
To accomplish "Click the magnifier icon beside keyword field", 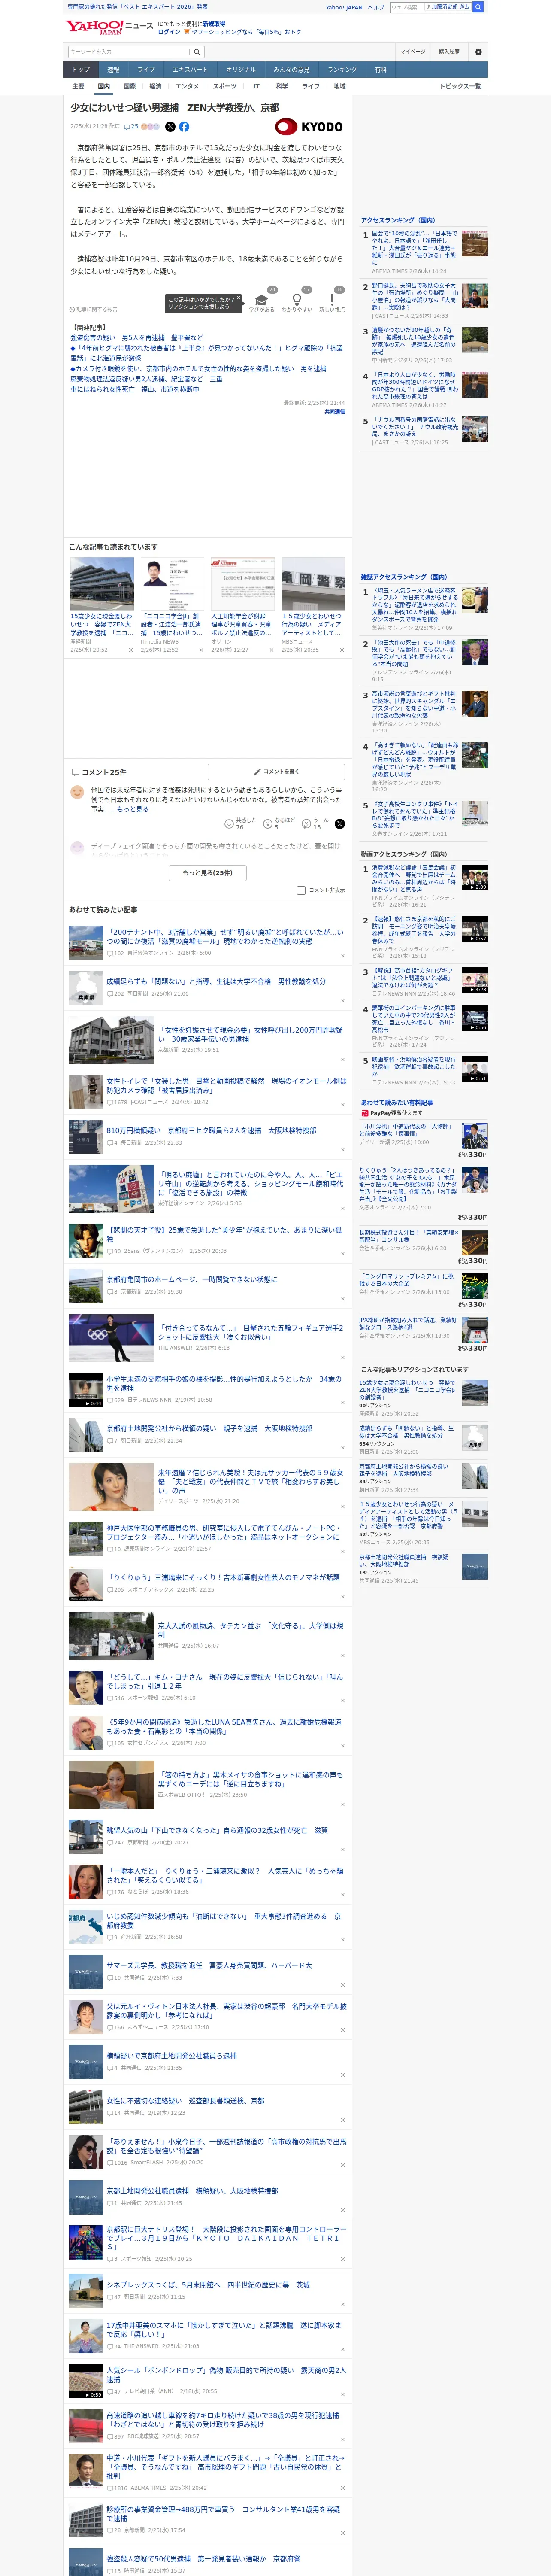I will click(x=197, y=52).
